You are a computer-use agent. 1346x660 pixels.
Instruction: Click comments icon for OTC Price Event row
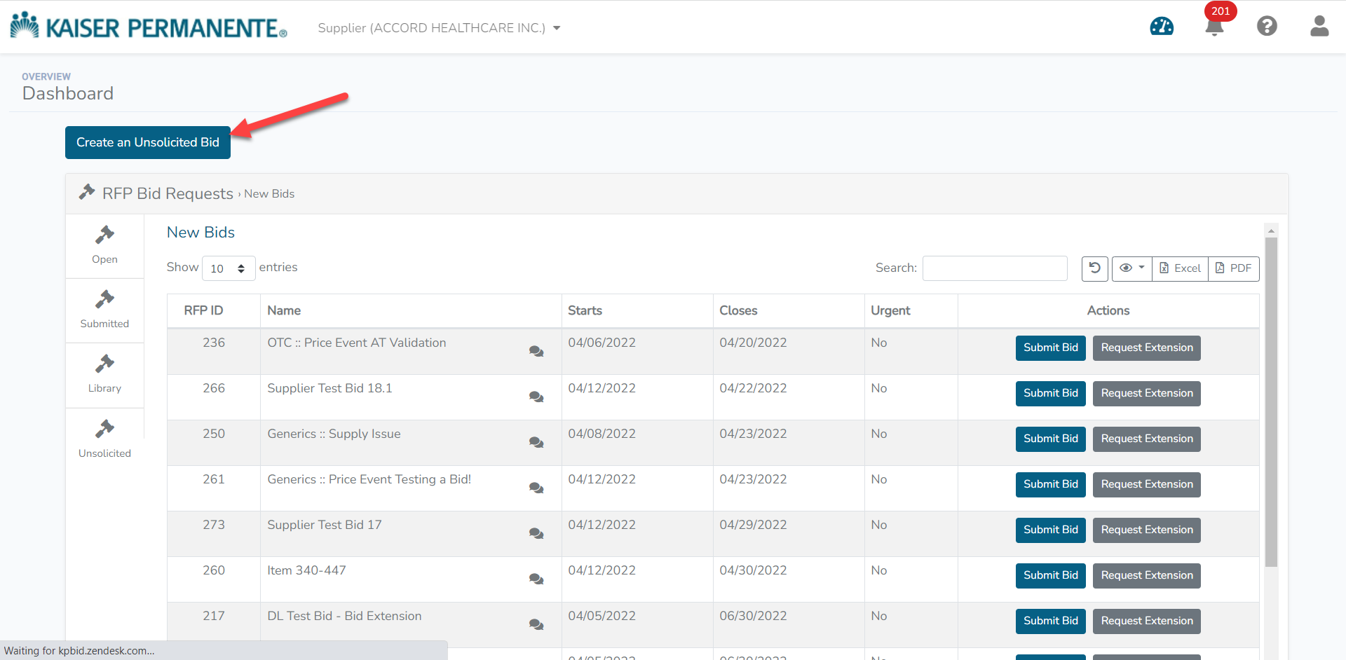tap(536, 352)
